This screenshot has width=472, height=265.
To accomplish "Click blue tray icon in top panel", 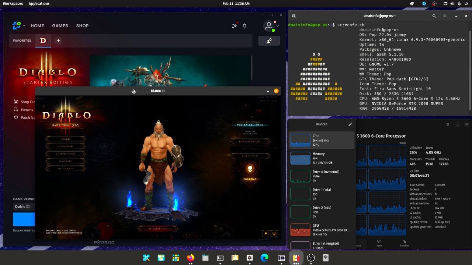I will coord(424,3).
